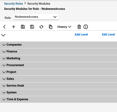Image resolution: width=117 pixels, height=112 pixels.
Task: Expand the Time & Expense section chevron
Action: [4, 99]
